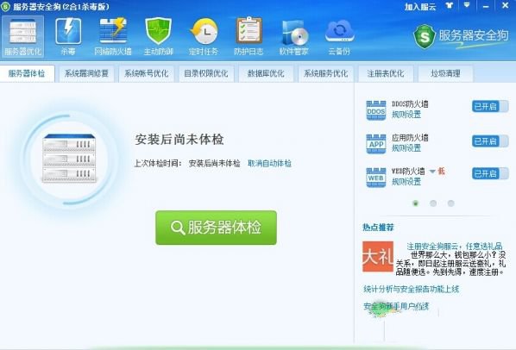Viewport: 516px width, 350px height.
Task: Click the orange 大礼 promotion thumbnail
Action: click(x=378, y=257)
